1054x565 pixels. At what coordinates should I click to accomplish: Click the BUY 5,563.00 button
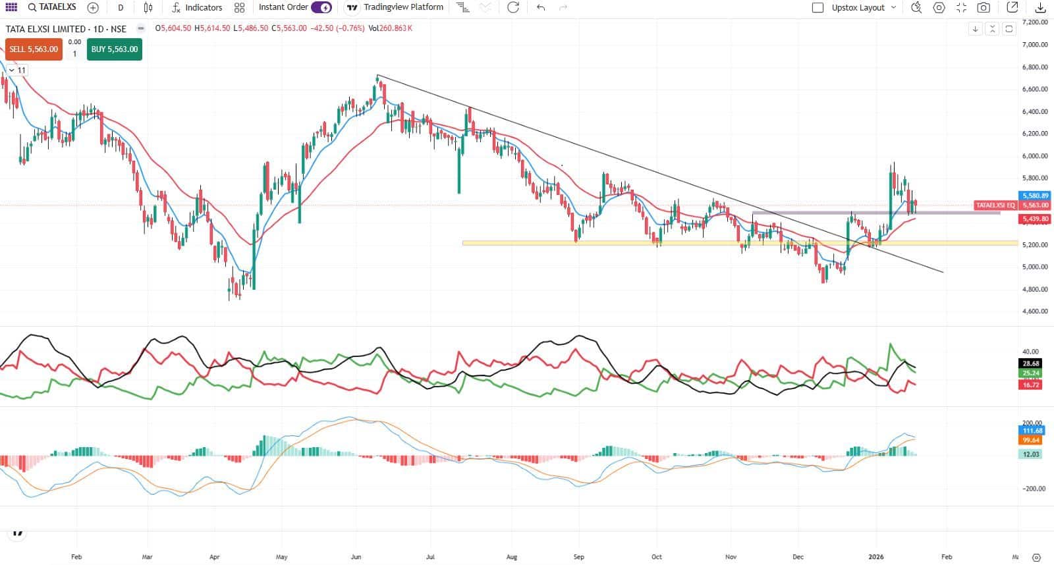point(115,49)
